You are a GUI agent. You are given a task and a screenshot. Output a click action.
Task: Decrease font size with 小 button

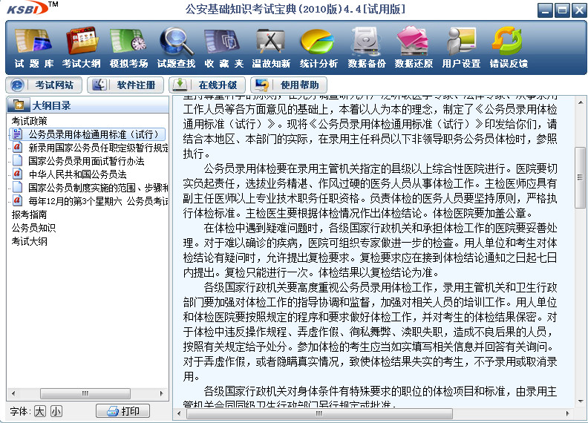click(x=56, y=411)
